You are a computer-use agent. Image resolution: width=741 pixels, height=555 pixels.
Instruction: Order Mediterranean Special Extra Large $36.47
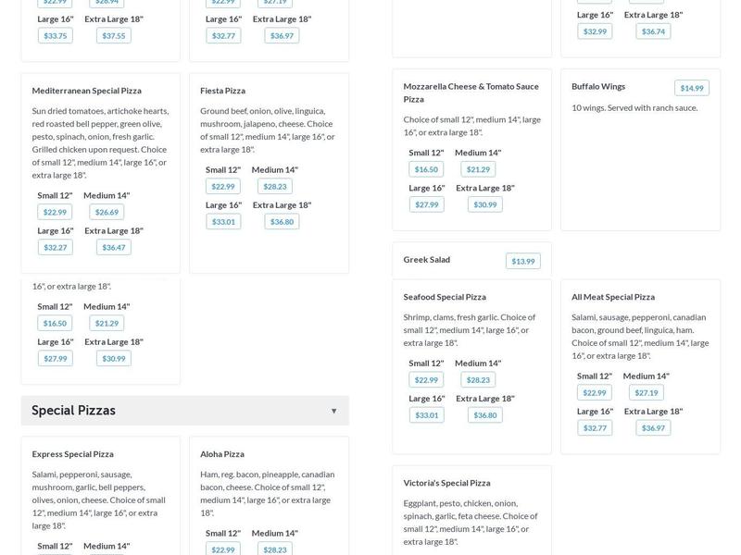click(114, 247)
